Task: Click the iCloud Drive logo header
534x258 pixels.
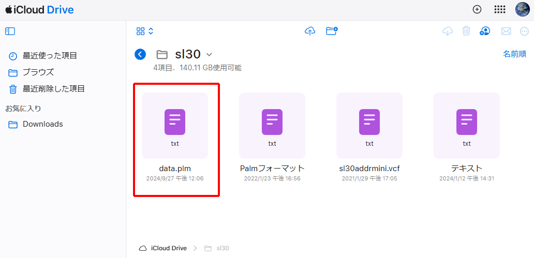Action: [39, 10]
